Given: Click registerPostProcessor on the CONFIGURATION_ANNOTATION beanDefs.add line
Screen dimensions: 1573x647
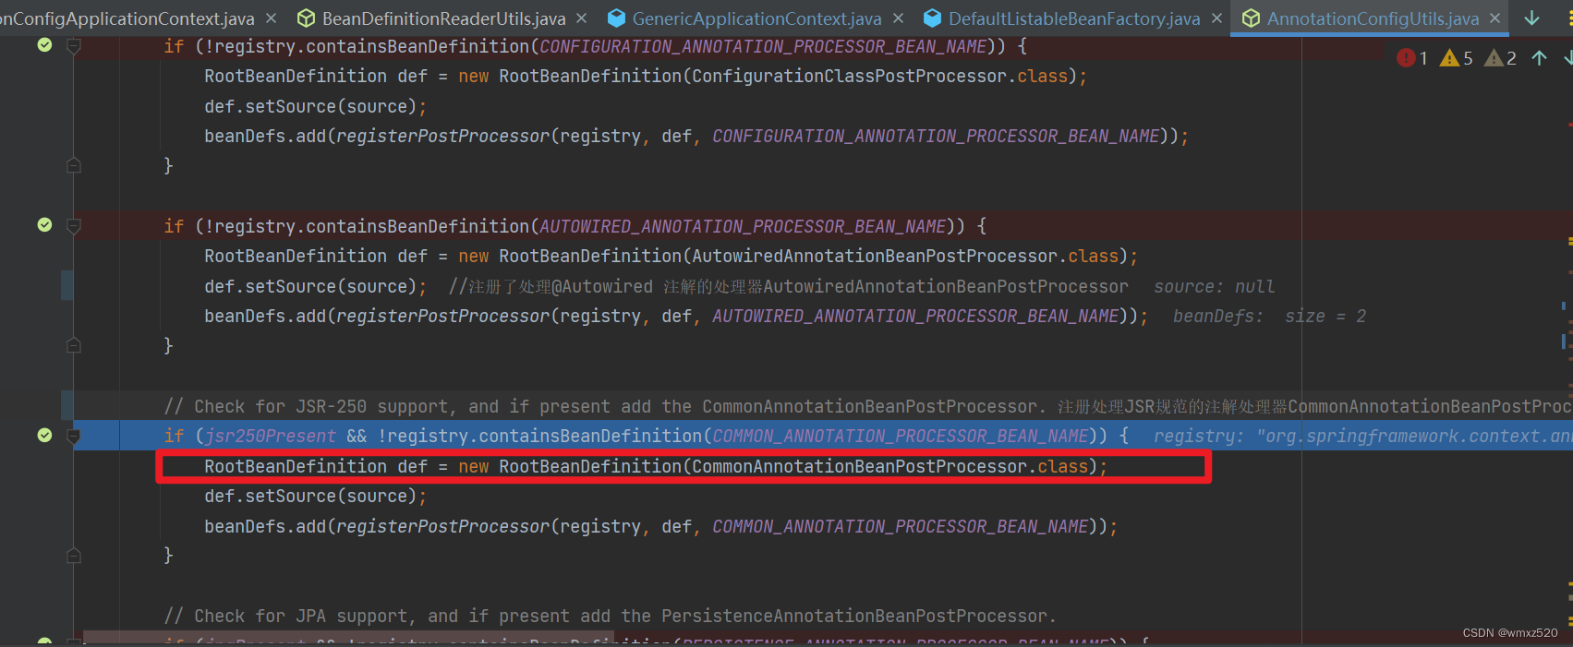Looking at the screenshot, I should pyautogui.click(x=442, y=136).
